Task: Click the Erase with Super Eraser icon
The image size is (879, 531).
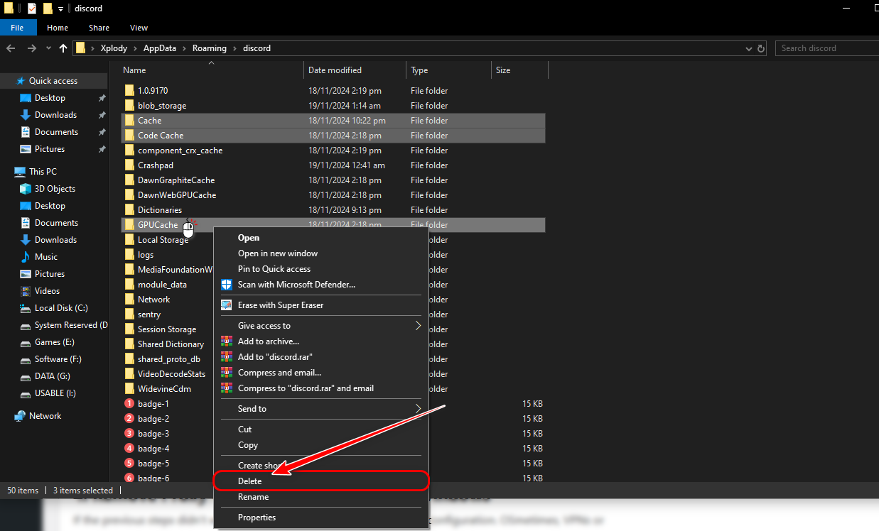Action: coord(227,305)
